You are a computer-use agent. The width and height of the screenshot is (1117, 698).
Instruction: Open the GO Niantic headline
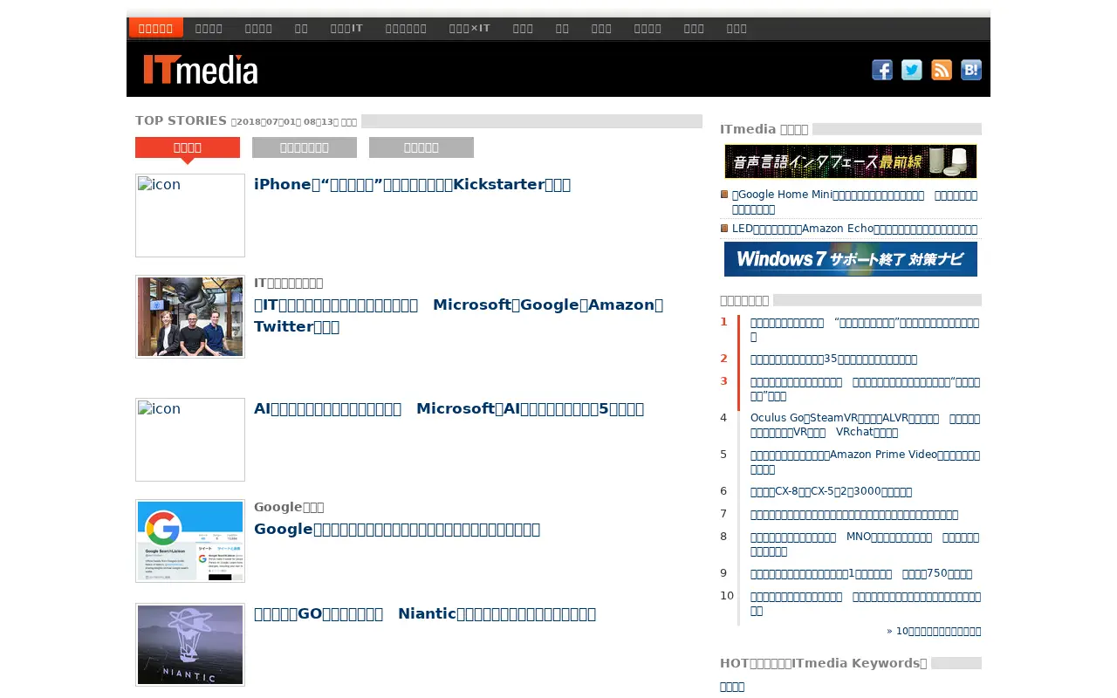pos(425,613)
